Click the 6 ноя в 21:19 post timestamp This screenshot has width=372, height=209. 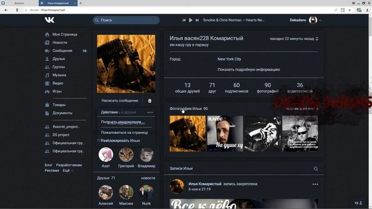point(199,189)
